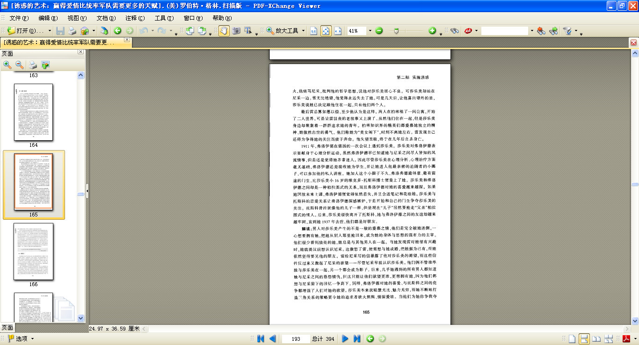
Task: Enable continuous page layout in status bar
Action: pos(584,339)
